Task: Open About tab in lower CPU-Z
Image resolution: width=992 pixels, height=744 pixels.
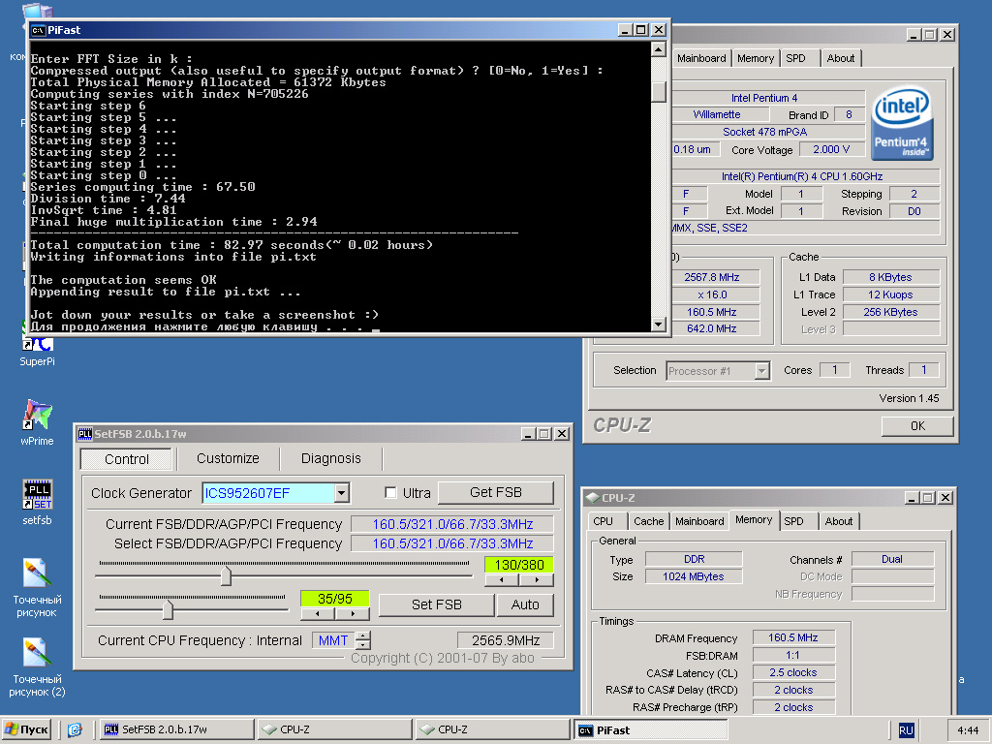Action: pos(838,521)
